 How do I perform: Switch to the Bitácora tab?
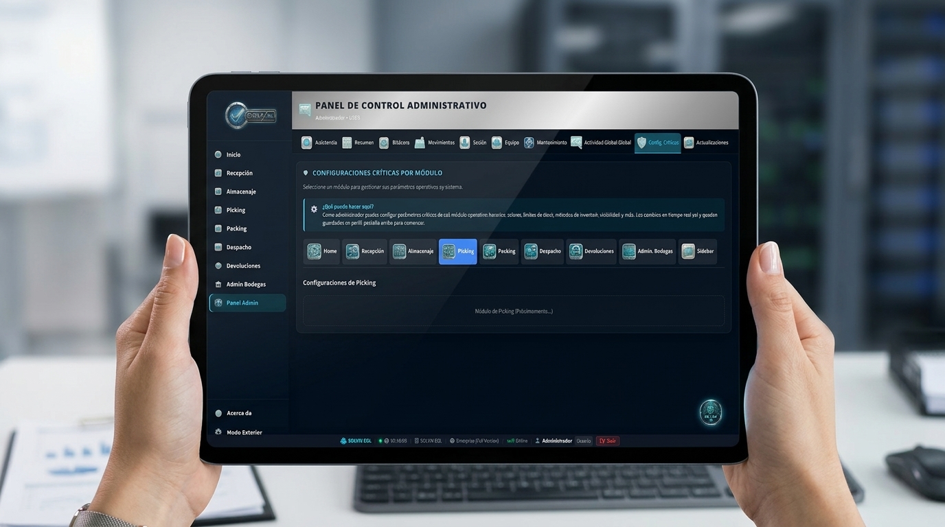pos(394,143)
